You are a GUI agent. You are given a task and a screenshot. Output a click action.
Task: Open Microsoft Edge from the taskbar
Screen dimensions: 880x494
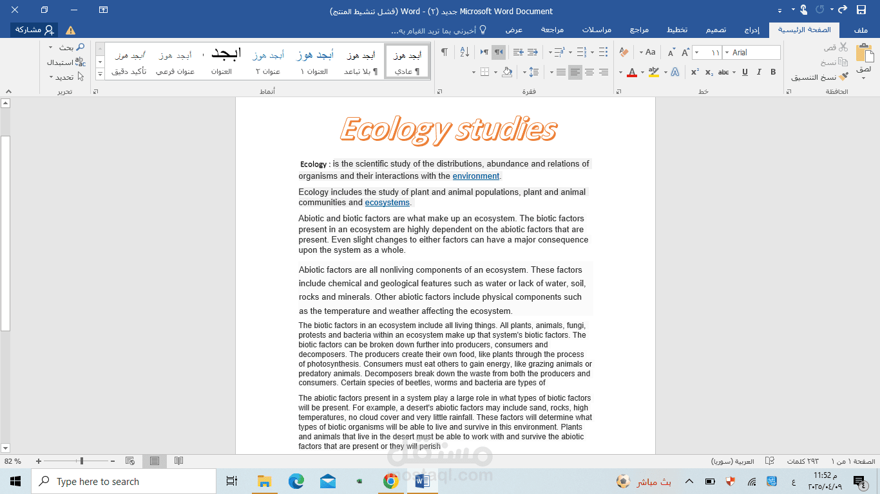tap(296, 481)
